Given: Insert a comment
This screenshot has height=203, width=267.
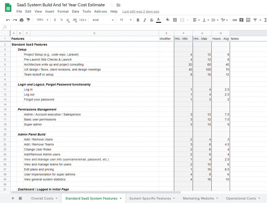Looking at the screenshot, I should click(241, 20).
